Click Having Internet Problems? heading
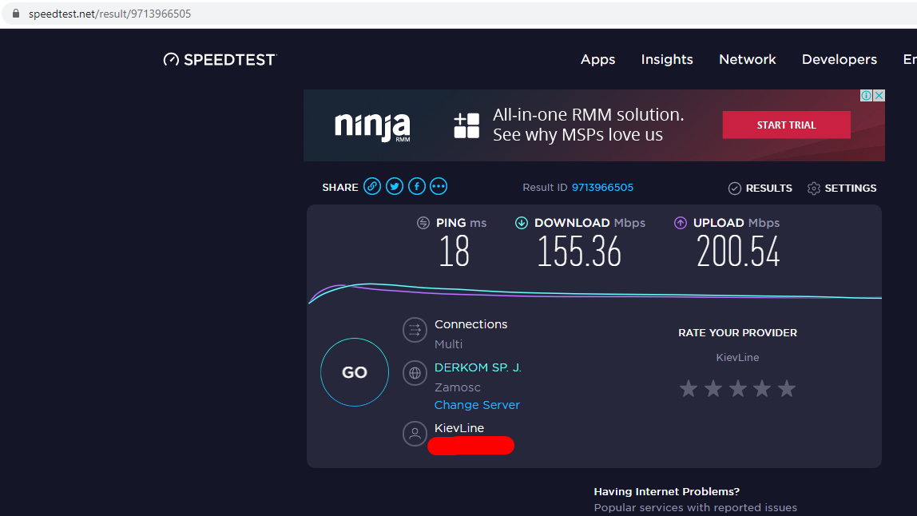The height and width of the screenshot is (516, 917). [667, 491]
